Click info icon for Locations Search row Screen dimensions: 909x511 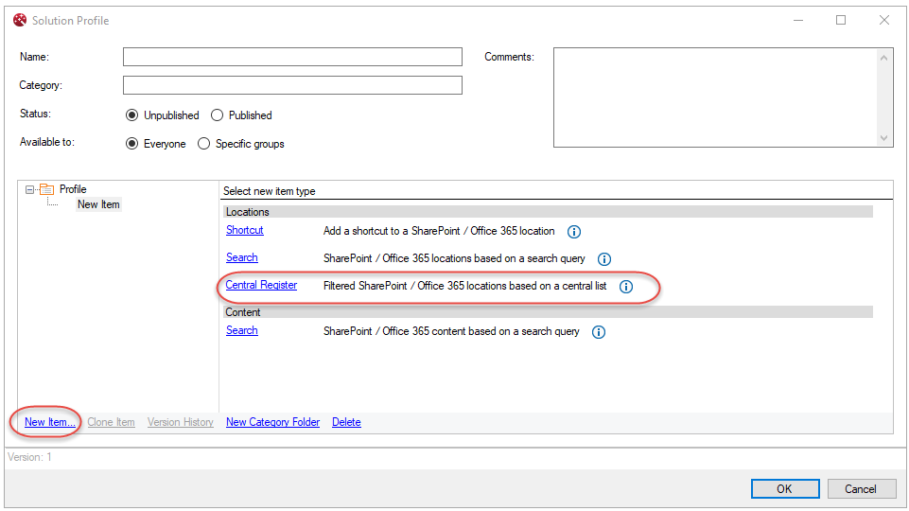tap(604, 259)
